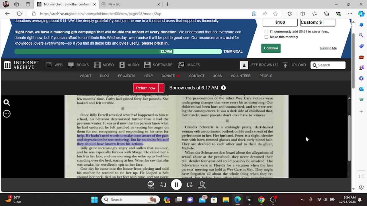Open the Volunteer link
Image resolution: width=367 pixels, height=206 pixels.
pyautogui.click(x=241, y=76)
